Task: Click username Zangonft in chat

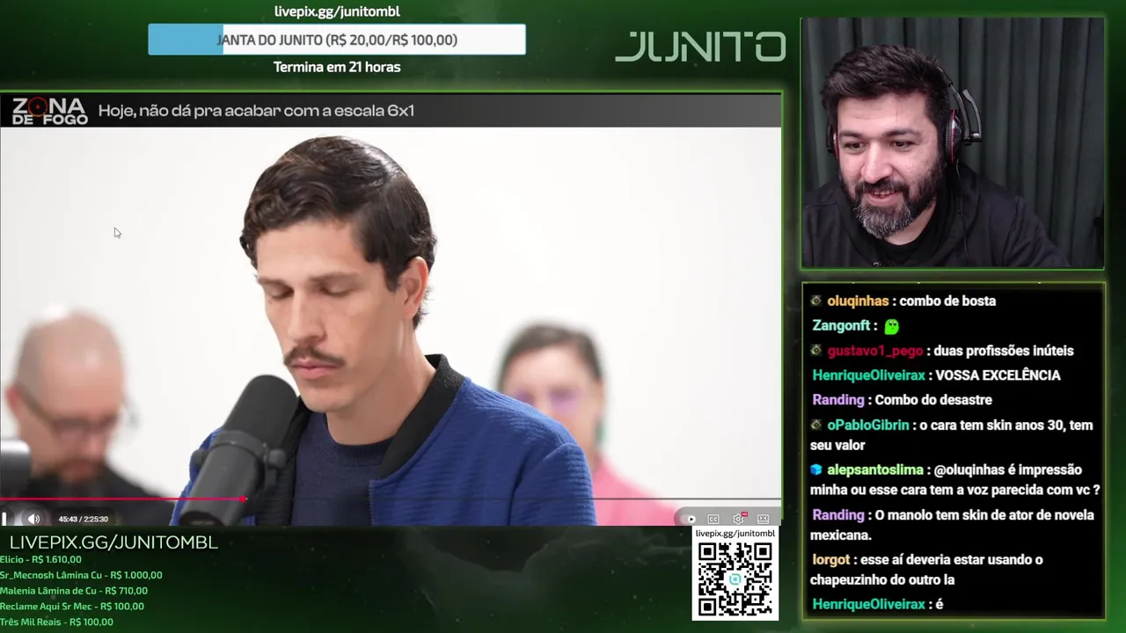Action: pyautogui.click(x=841, y=325)
